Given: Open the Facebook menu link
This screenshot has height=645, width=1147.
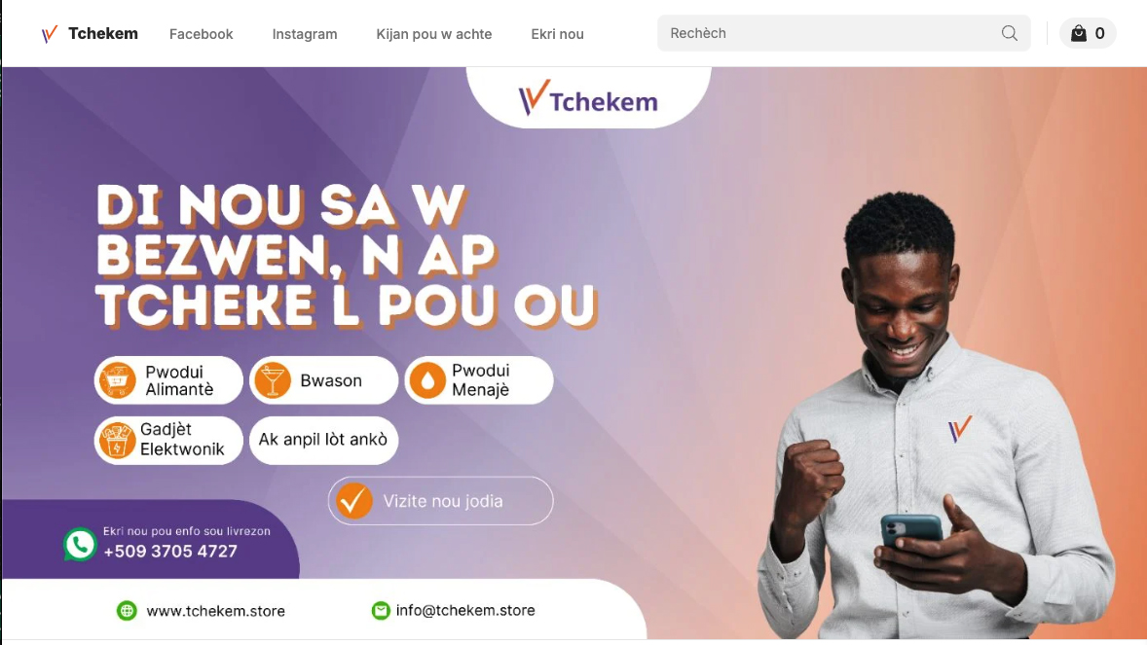Looking at the screenshot, I should [x=202, y=34].
